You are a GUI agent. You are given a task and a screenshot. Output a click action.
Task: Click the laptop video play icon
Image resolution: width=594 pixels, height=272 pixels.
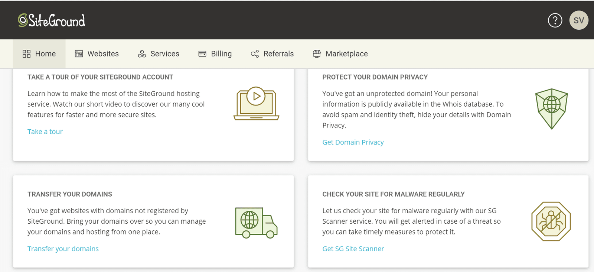(x=256, y=103)
